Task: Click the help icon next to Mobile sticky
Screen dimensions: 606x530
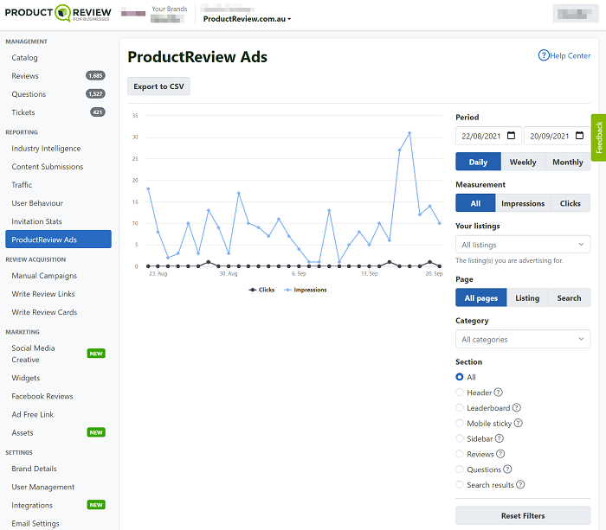Action: coord(519,423)
